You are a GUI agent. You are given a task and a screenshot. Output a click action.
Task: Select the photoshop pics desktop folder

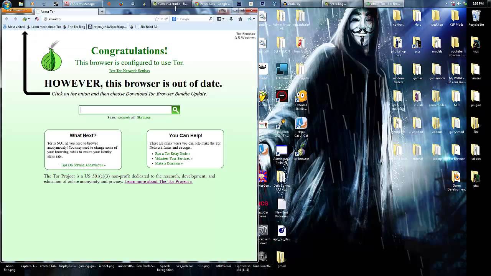pos(398,47)
